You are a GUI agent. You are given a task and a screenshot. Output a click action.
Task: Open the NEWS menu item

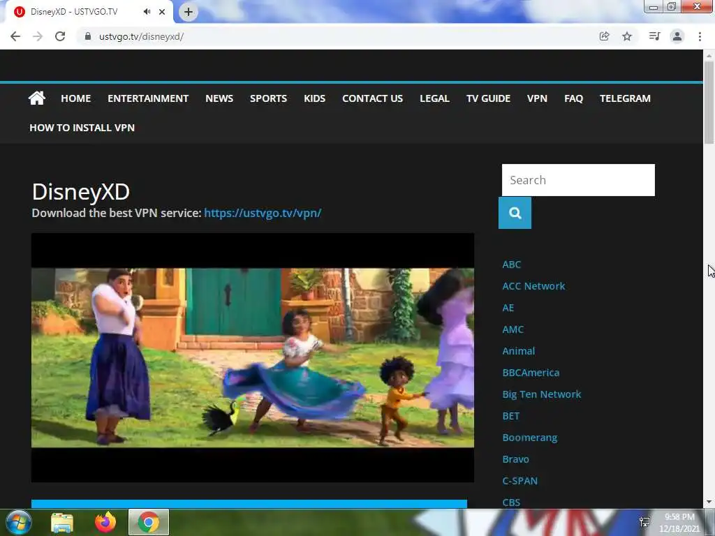pos(219,98)
